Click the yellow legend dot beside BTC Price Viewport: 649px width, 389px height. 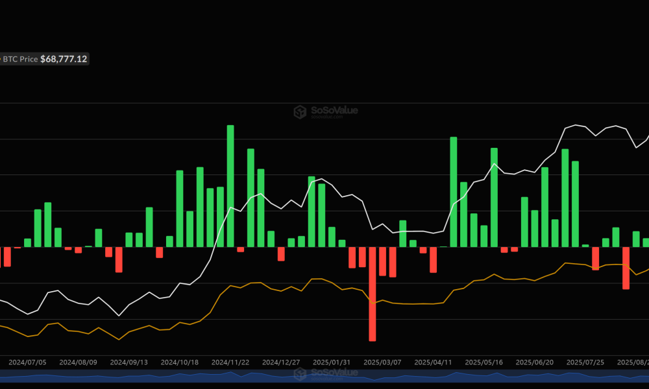(0, 59)
